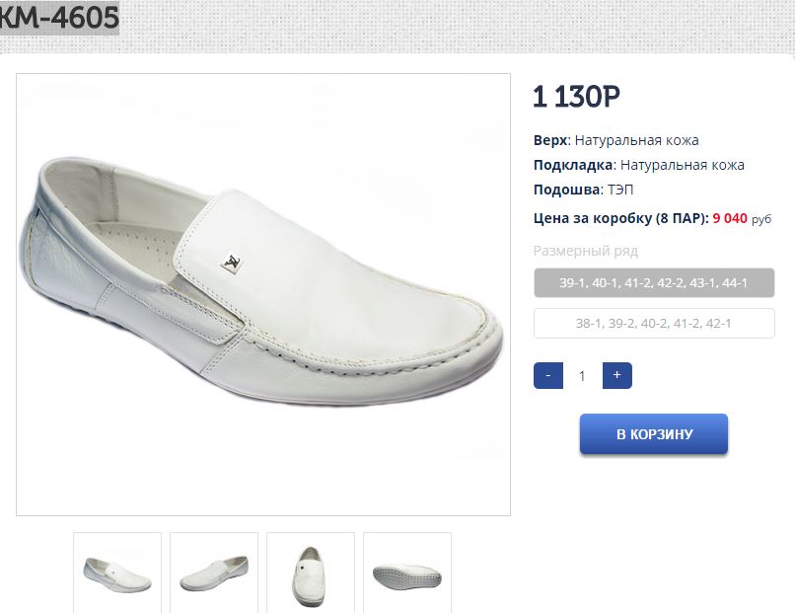Display the shoe sole thumbnail
Image resolution: width=795 pixels, height=613 pixels.
tap(406, 574)
